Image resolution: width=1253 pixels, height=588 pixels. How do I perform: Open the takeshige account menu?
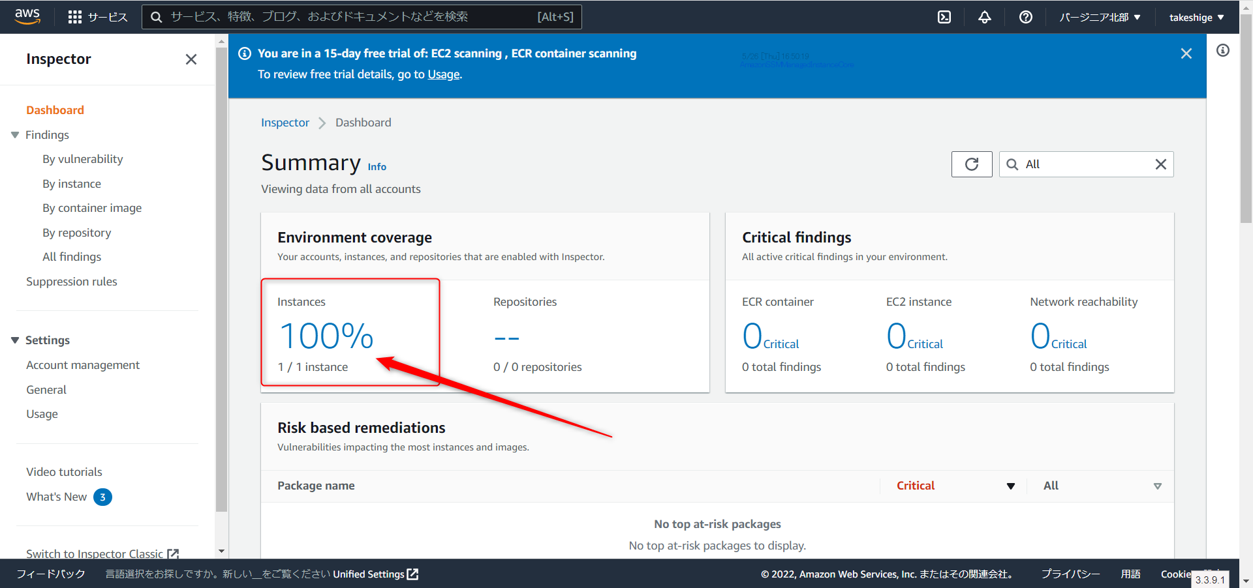point(1196,17)
